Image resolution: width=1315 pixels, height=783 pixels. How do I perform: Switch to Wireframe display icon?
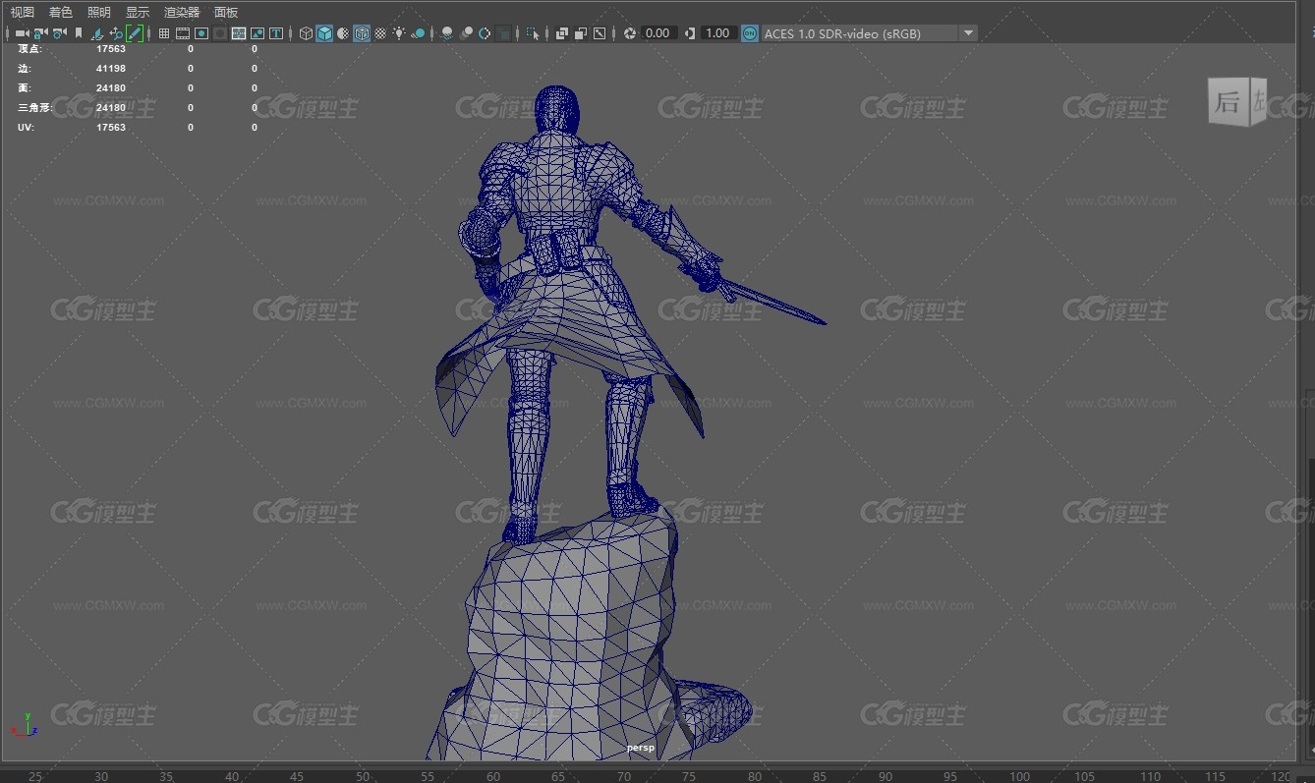coord(306,33)
